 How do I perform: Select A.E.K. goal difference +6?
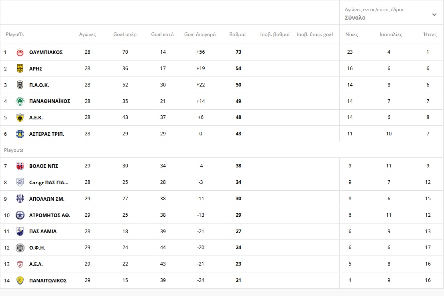pyautogui.click(x=200, y=117)
